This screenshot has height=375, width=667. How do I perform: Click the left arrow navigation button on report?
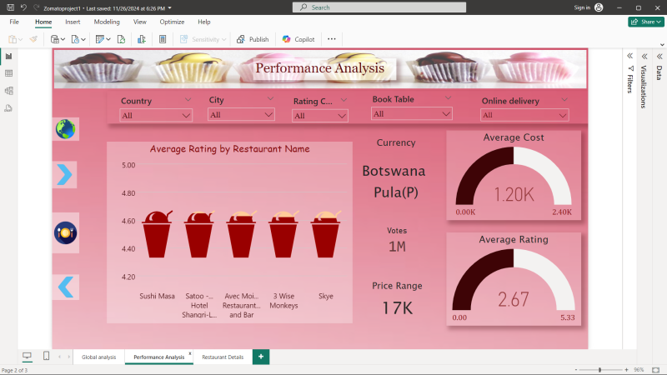[66, 287]
